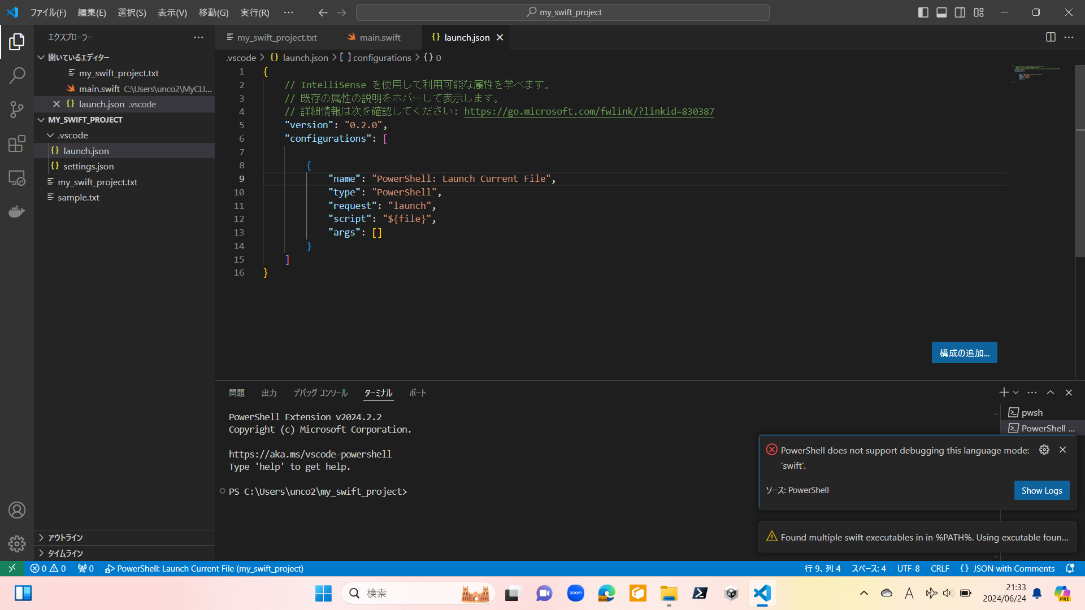Open the Explorer view in the activity bar
This screenshot has width=1085, height=610.
(17, 41)
